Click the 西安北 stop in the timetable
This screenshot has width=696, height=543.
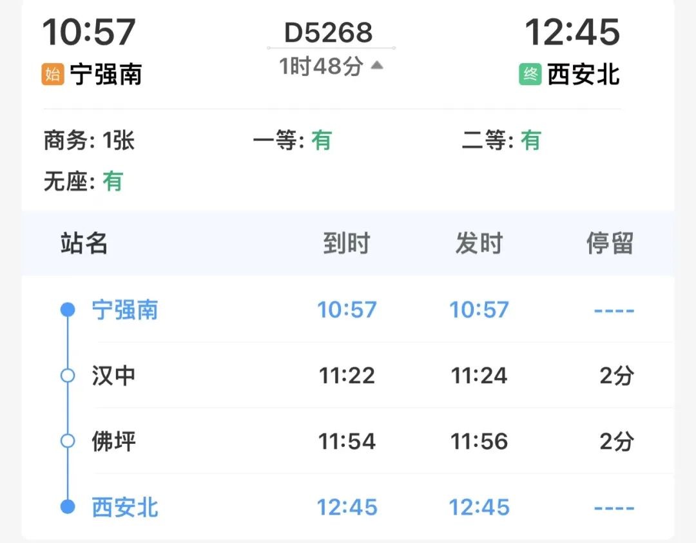(x=125, y=507)
